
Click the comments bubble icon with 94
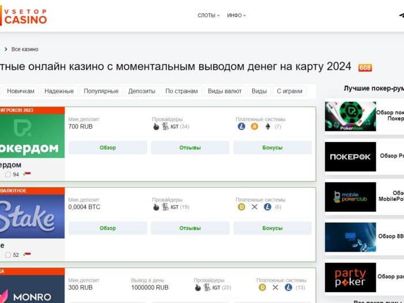[8, 174]
